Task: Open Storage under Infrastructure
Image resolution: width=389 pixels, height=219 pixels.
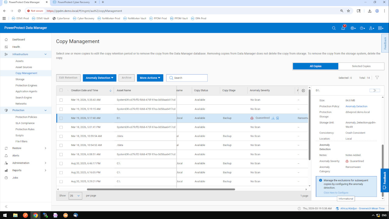Action: coord(20,79)
